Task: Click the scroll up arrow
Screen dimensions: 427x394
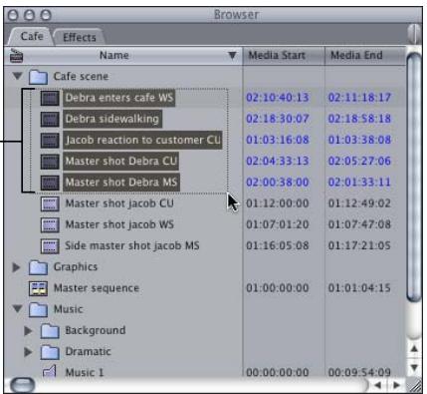Action: click(x=414, y=348)
